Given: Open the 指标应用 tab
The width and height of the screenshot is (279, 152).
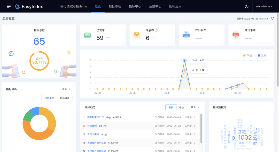Looking at the screenshot, I should click(175, 6).
